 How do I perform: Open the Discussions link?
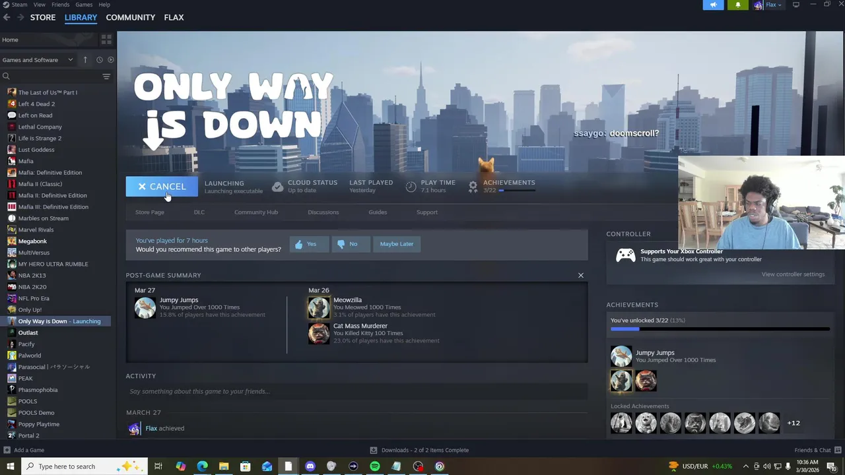pyautogui.click(x=323, y=212)
